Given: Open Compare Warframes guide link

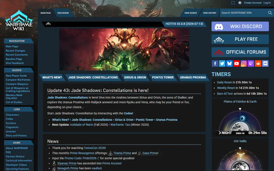Looking at the screenshot, I should pos(18,80).
